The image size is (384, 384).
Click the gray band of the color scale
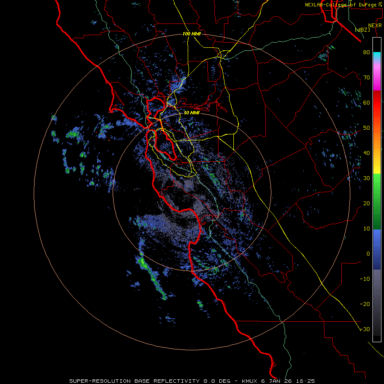(377, 303)
